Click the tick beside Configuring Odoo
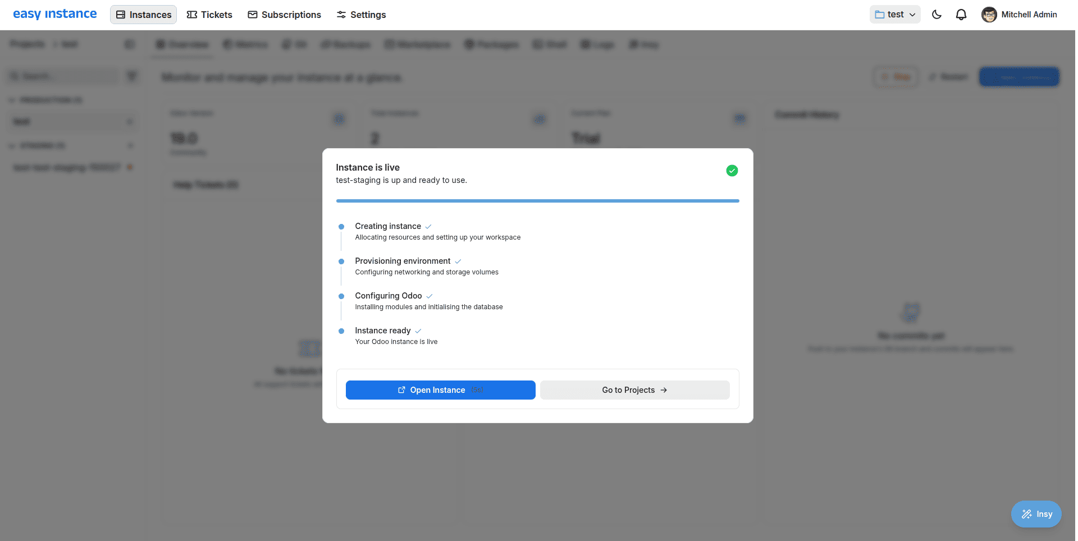Screen dimensions: 1078x541 430,296
